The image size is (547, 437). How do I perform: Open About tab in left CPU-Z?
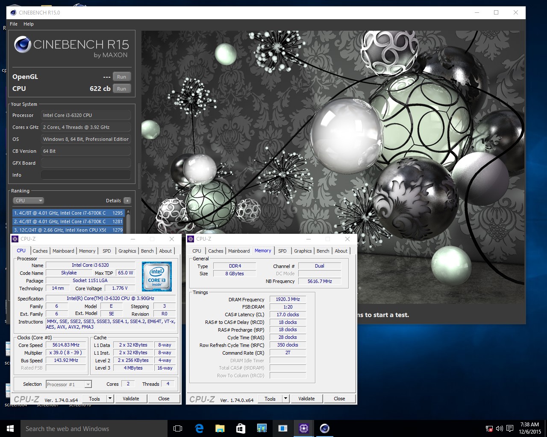point(165,251)
